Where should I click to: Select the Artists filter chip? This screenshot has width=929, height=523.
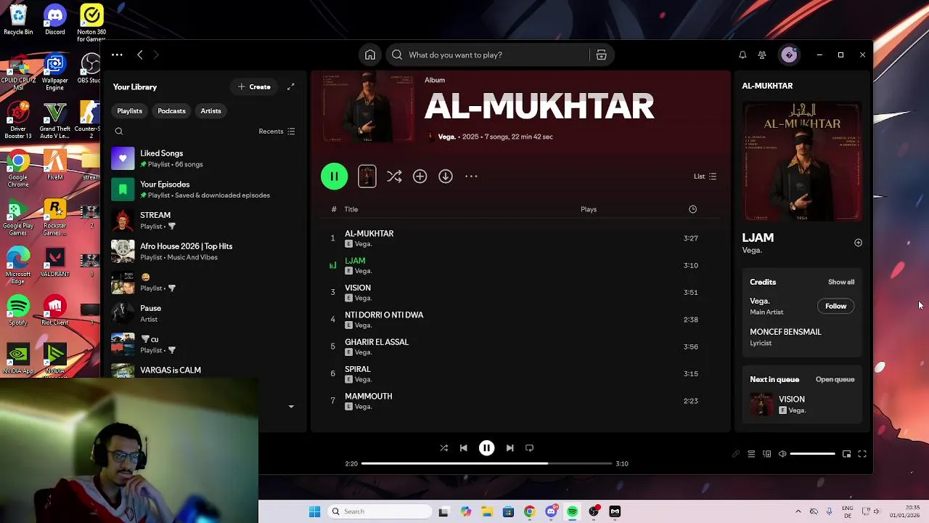[210, 110]
